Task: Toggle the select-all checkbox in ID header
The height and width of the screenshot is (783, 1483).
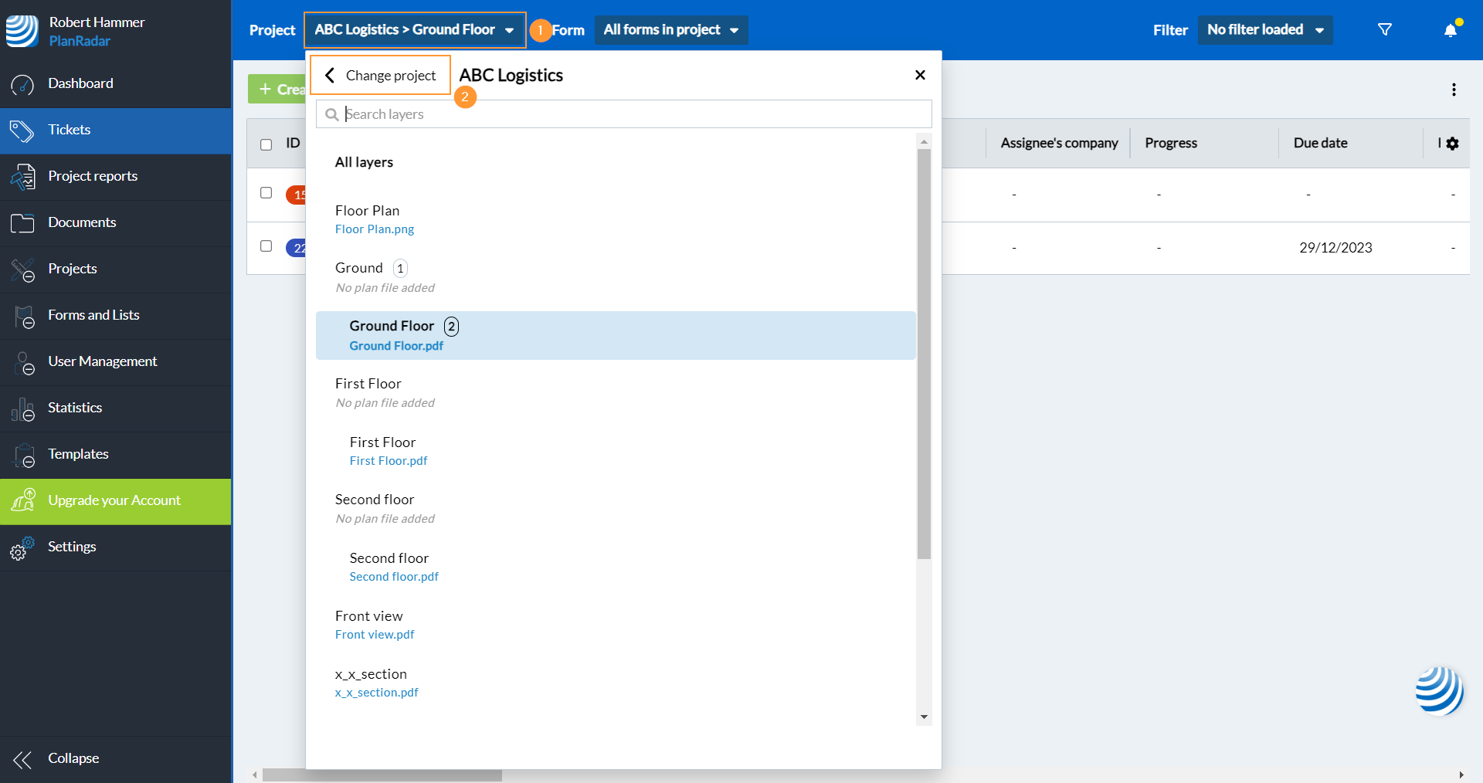Action: click(x=266, y=144)
